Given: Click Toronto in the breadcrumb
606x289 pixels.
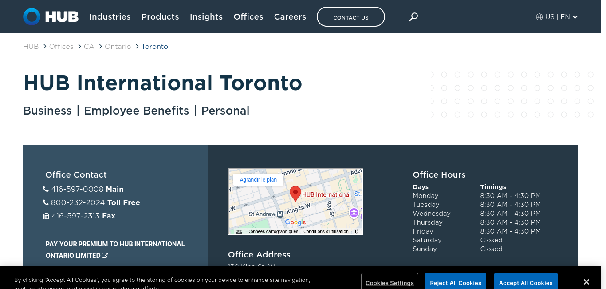Looking at the screenshot, I should pos(155,47).
